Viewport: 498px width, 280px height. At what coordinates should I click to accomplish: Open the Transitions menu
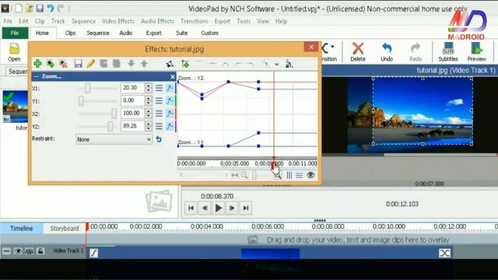pyautogui.click(x=194, y=21)
